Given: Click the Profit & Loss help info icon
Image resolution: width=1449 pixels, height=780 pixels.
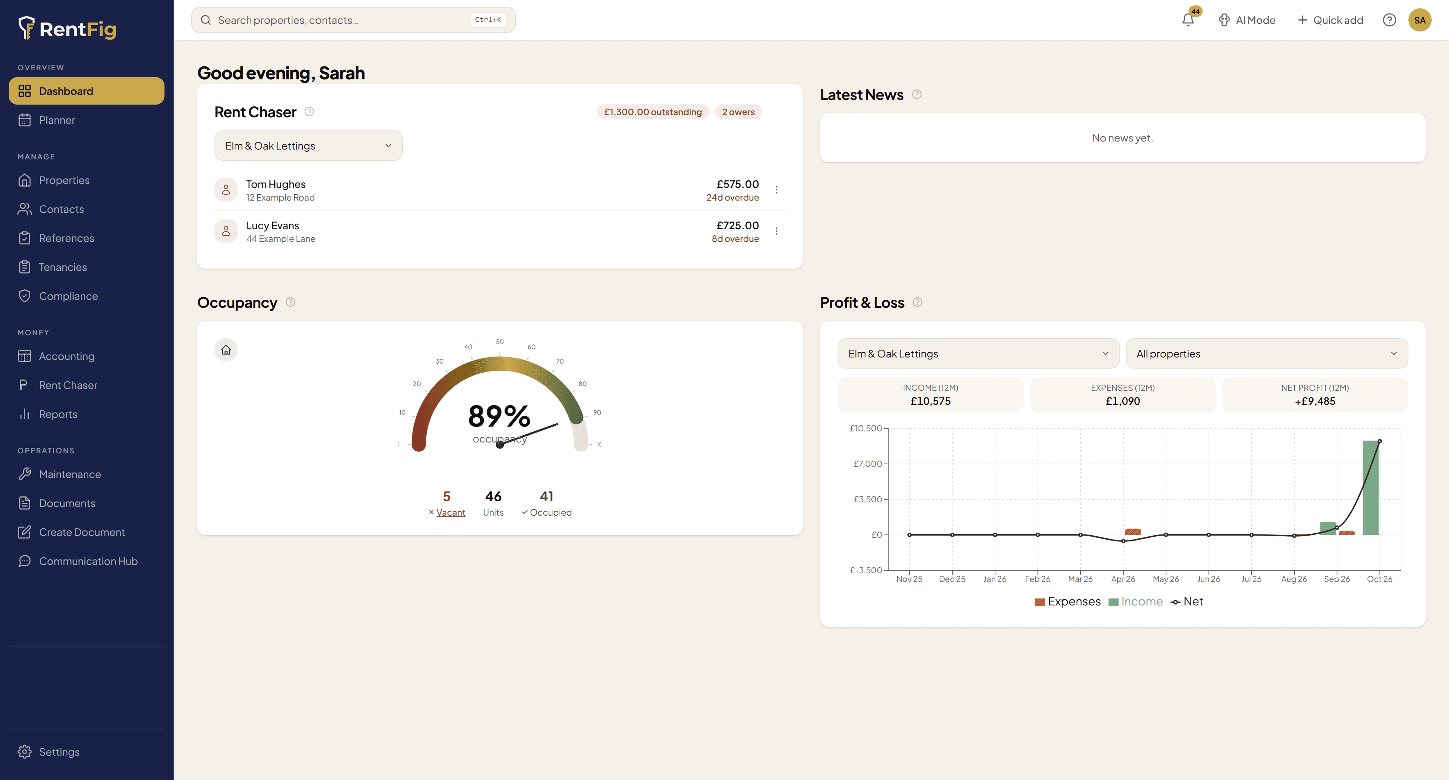Looking at the screenshot, I should click(x=917, y=302).
